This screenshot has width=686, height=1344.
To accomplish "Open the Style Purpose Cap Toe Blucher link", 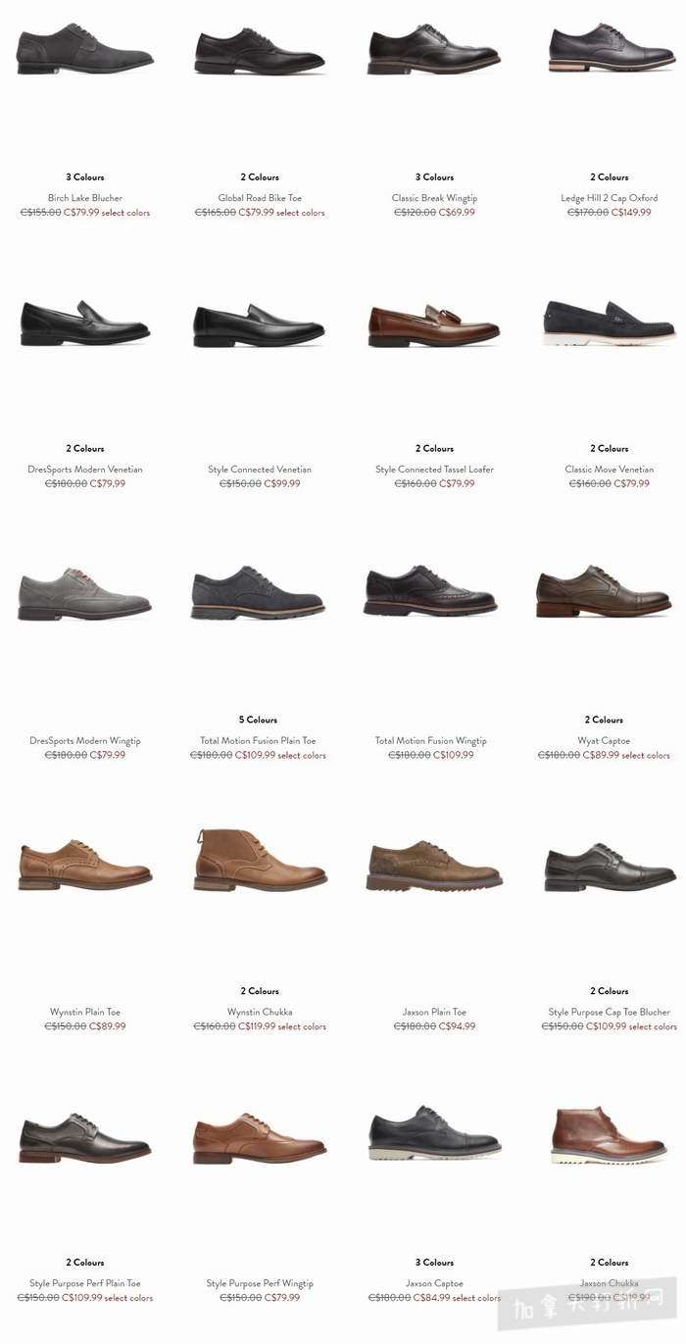I will 610,1013.
